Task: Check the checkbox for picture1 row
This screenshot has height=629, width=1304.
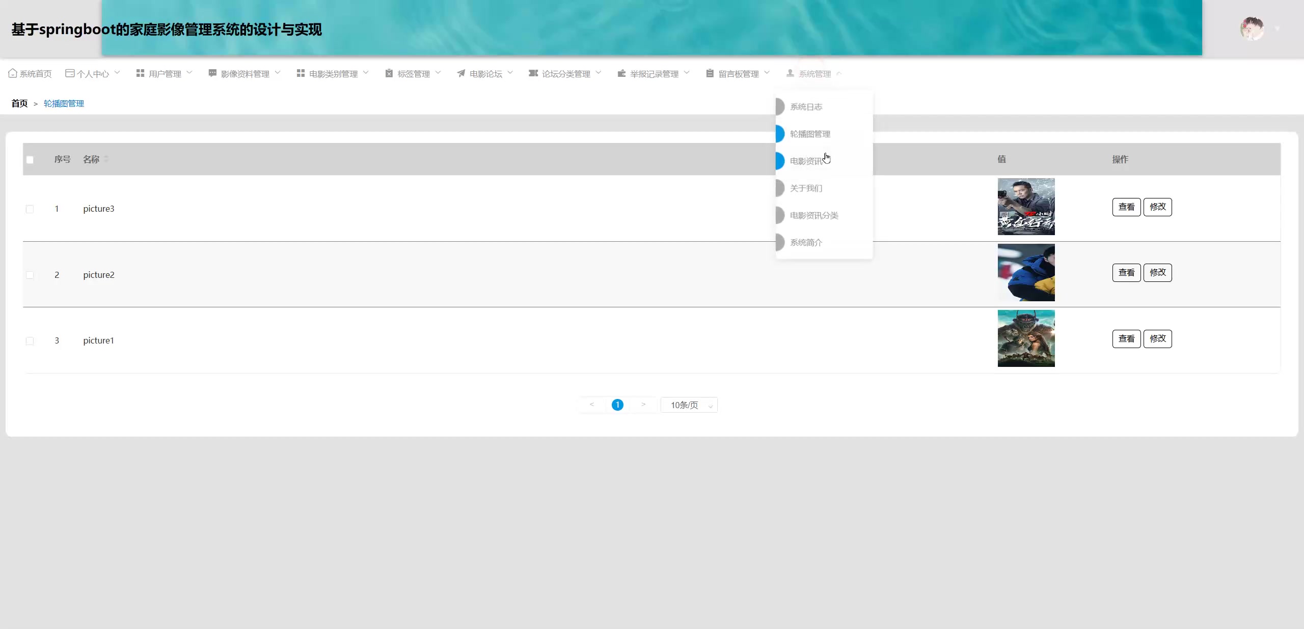Action: [30, 341]
